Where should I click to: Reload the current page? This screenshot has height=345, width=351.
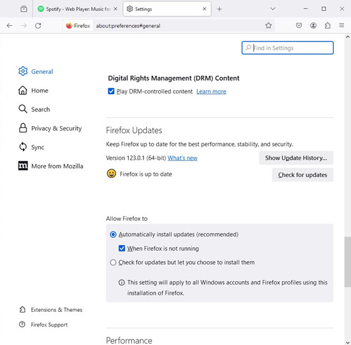[x=38, y=25]
